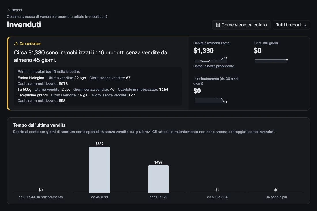Click the 19 giu last sale date
This screenshot has width=317, height=211.
click(x=83, y=95)
